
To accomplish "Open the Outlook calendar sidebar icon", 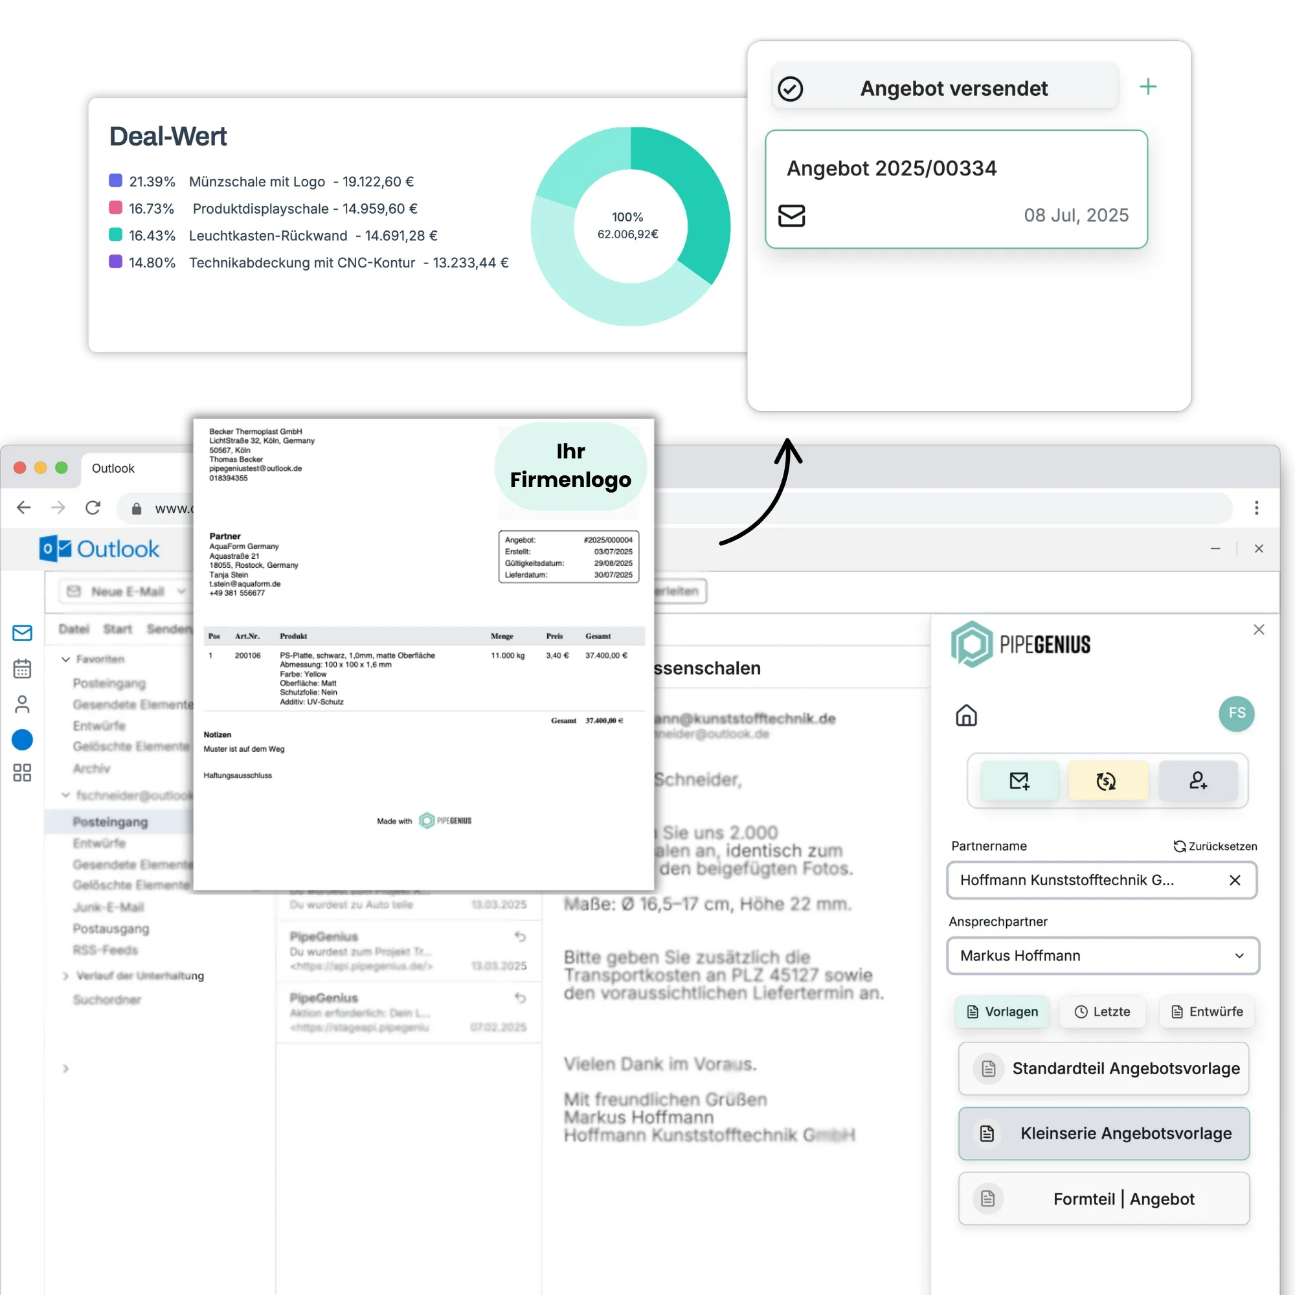I will pos(22,668).
